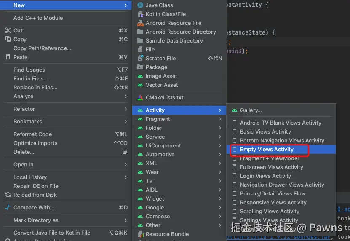Expand the Local History submenu arrow
This screenshot has width=350, height=241.
click(x=126, y=177)
